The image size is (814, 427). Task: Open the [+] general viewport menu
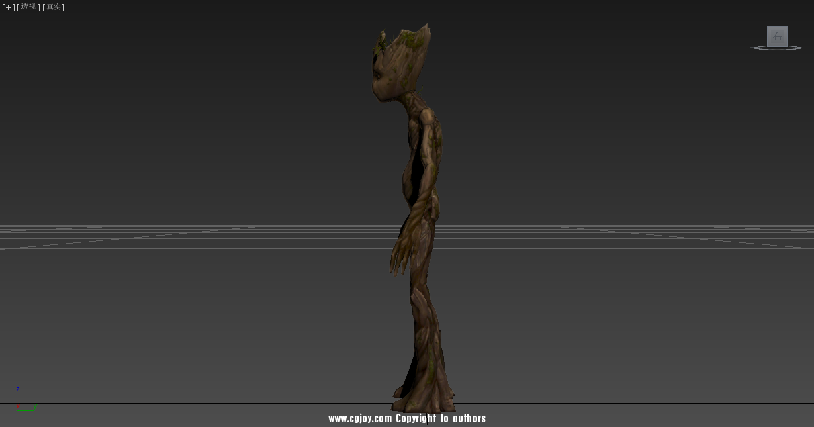(8, 7)
